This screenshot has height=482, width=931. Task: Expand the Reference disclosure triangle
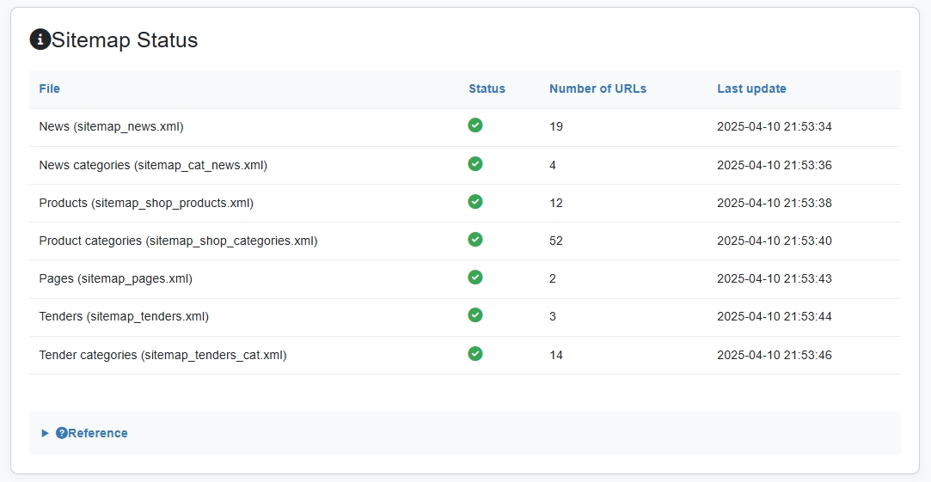click(x=46, y=433)
